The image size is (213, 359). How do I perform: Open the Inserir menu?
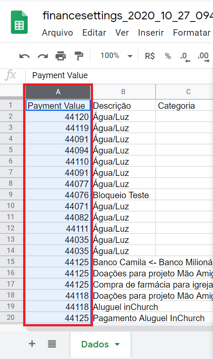pyautogui.click(x=151, y=33)
